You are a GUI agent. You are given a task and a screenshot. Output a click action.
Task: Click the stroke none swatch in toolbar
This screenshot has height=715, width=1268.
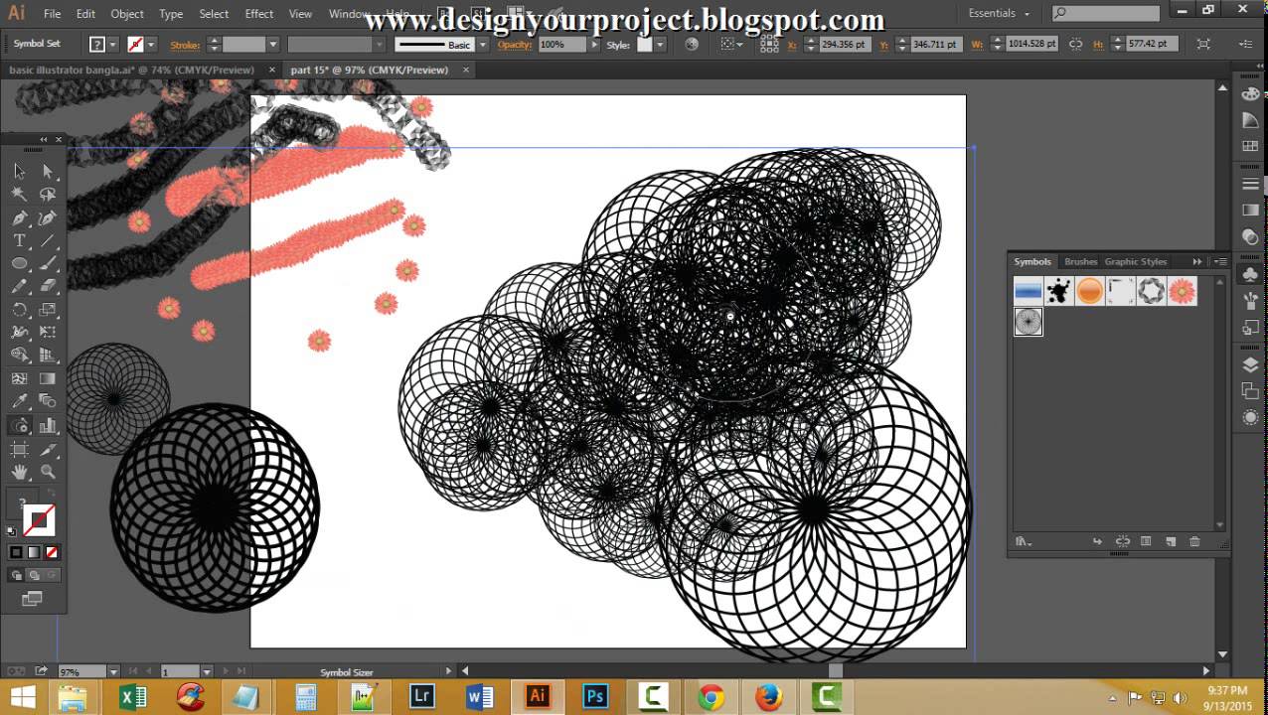point(39,519)
